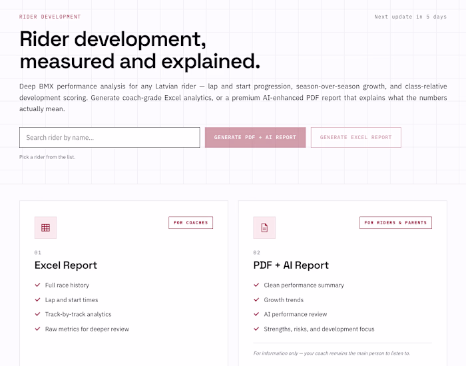Image resolution: width=466 pixels, height=366 pixels.
Task: Click checkmark beside Clean performance summary
Action: pos(256,285)
